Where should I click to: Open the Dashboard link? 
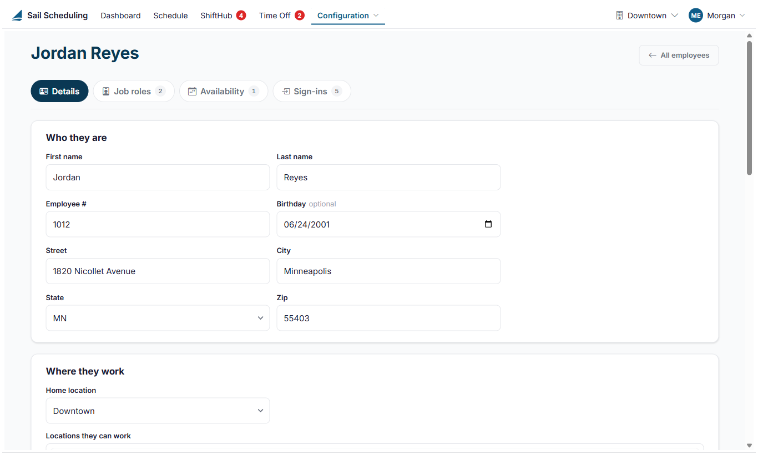tap(120, 16)
